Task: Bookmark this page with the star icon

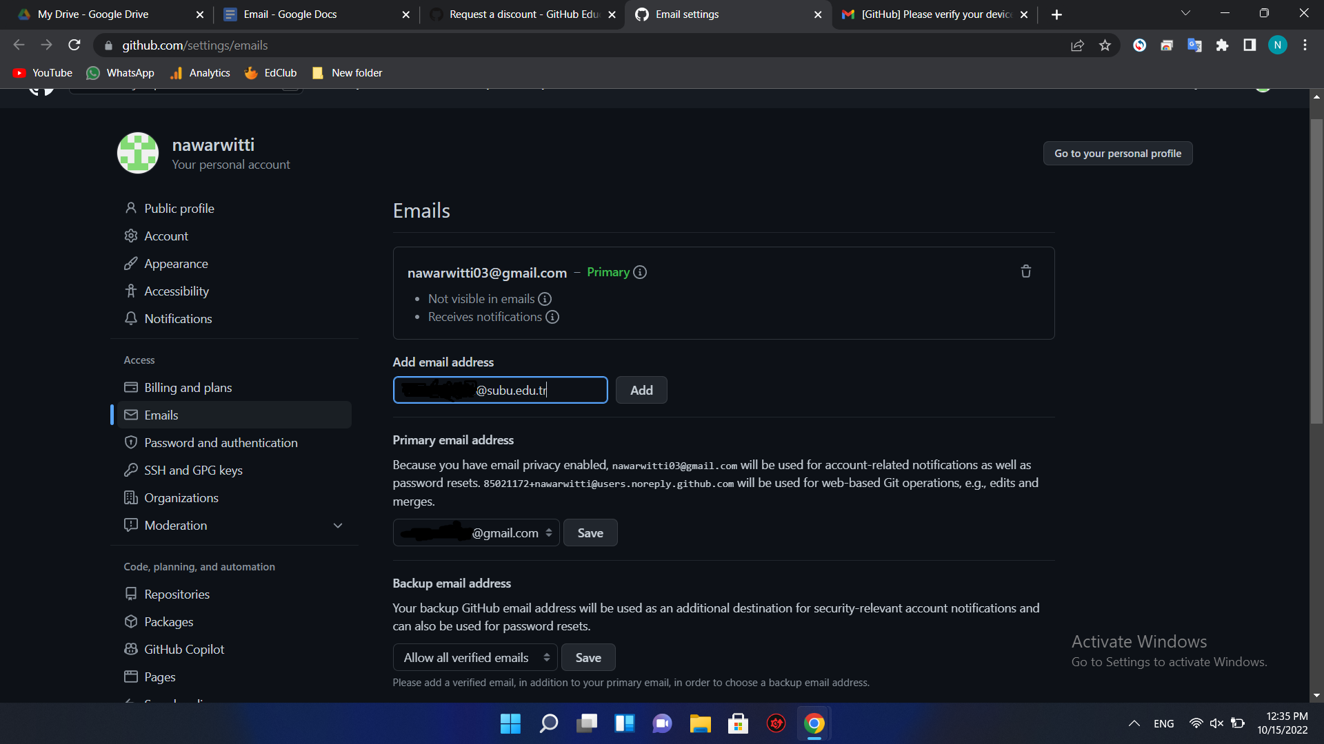Action: [1105, 45]
